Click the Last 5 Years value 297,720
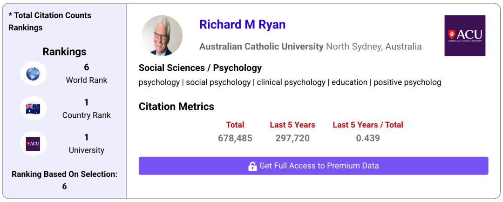Screen dimensions: 503x202 pos(292,138)
